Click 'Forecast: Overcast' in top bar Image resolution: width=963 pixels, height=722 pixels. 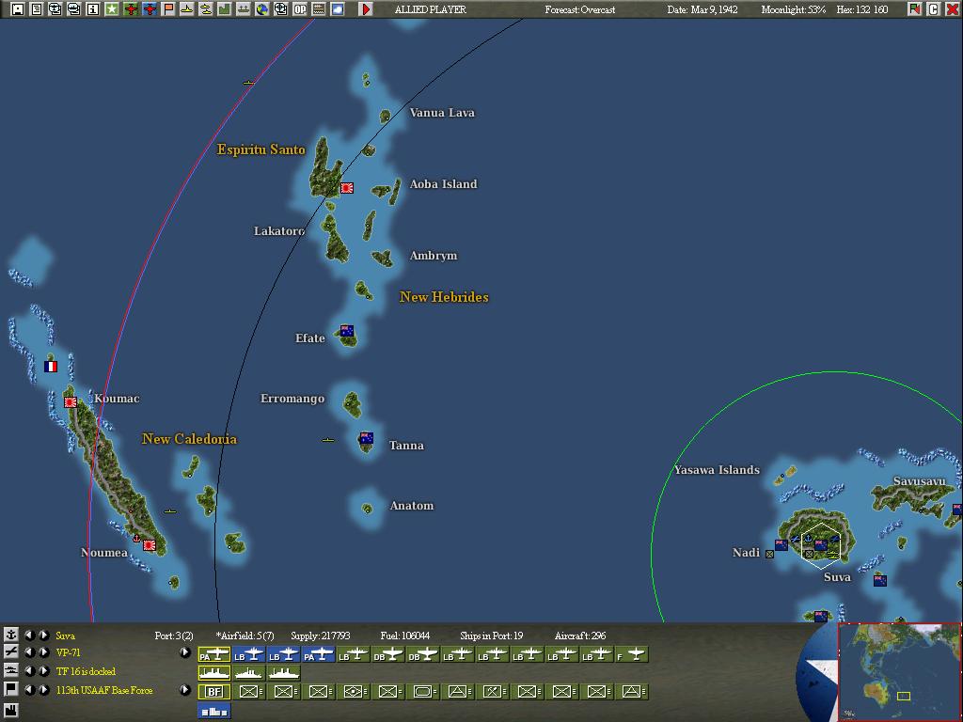point(579,9)
